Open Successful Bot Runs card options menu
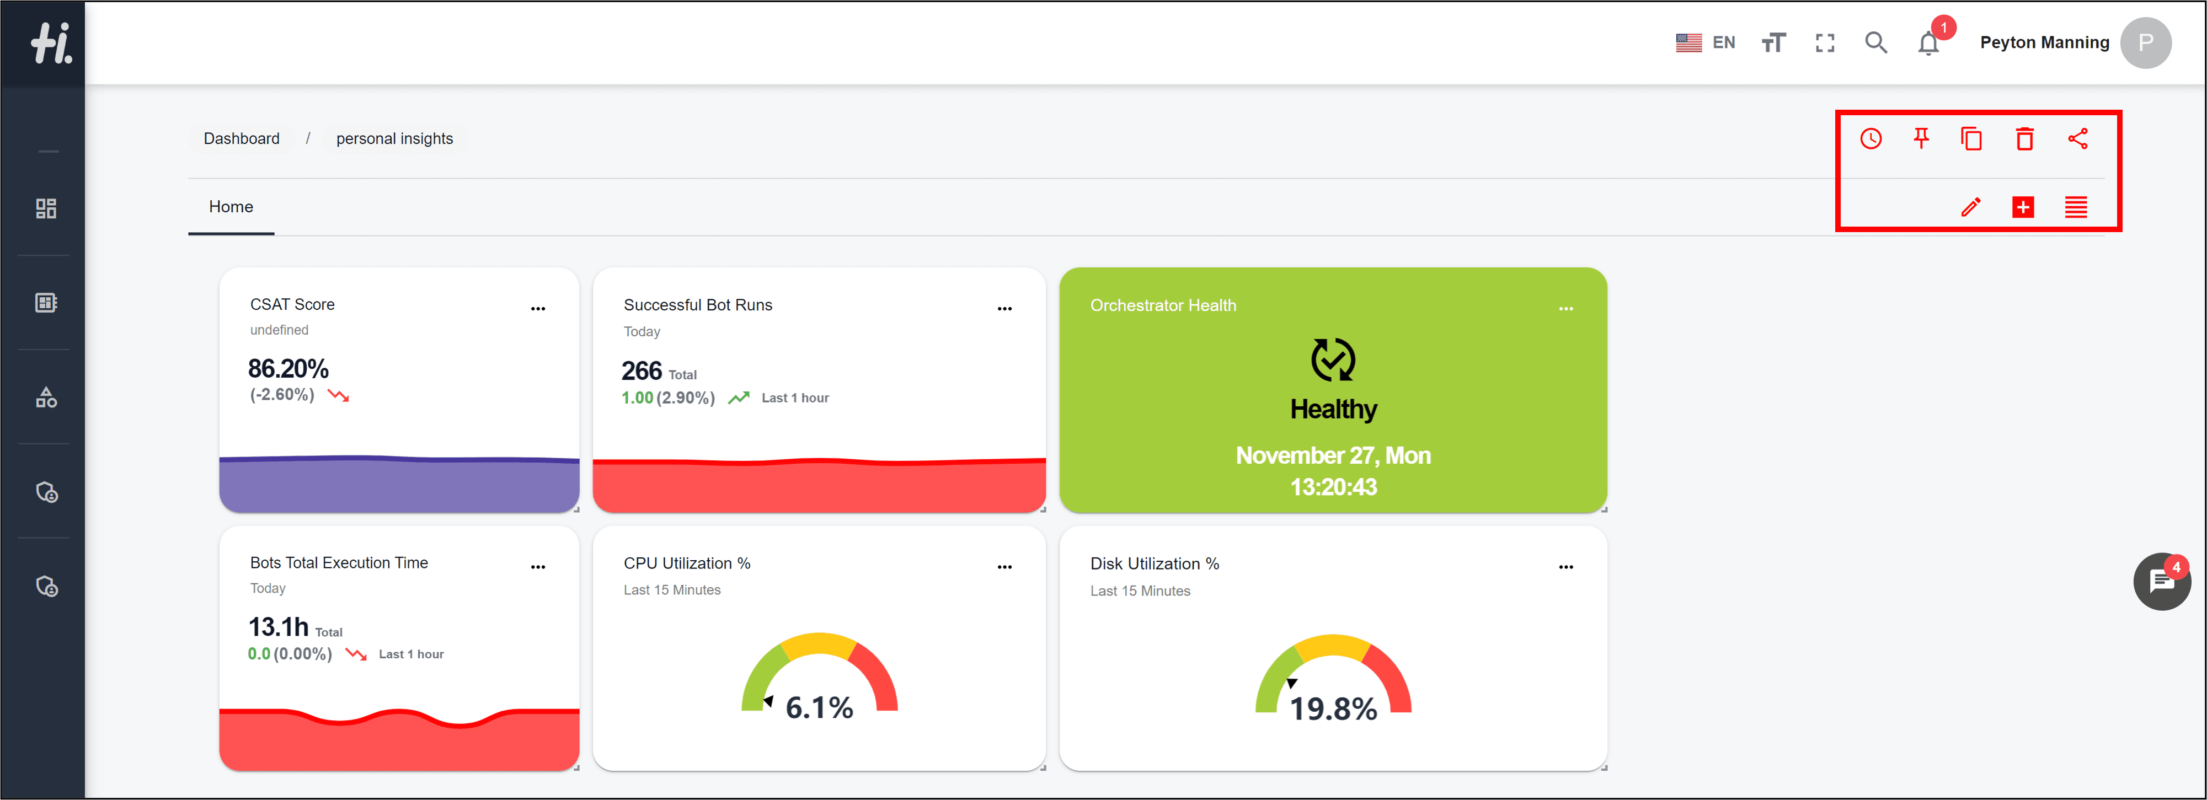2207x800 pixels. click(x=1005, y=308)
